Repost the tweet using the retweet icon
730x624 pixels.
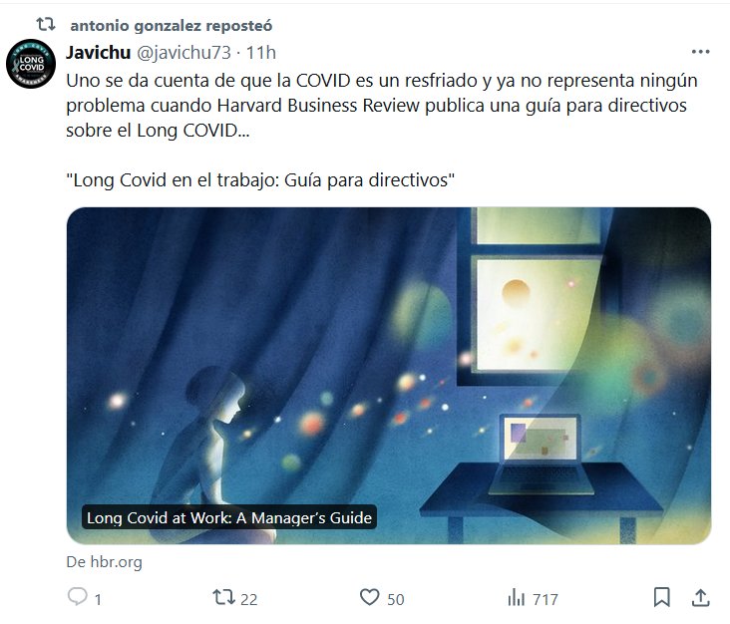point(223,597)
